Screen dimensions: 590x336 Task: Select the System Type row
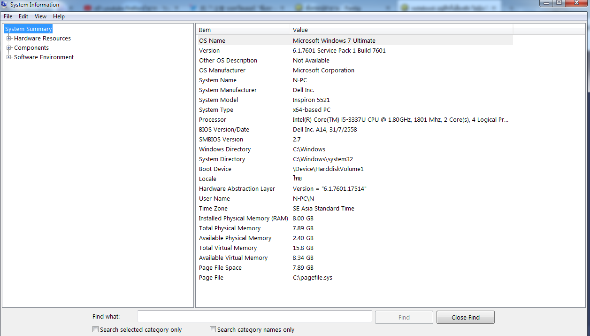pos(354,110)
